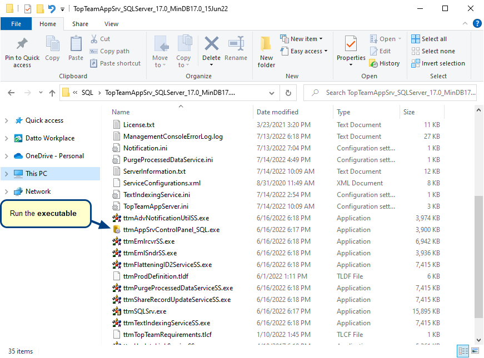The width and height of the screenshot is (484, 358).
Task: Expand the OneDrive - Personal node
Action: (x=7, y=156)
